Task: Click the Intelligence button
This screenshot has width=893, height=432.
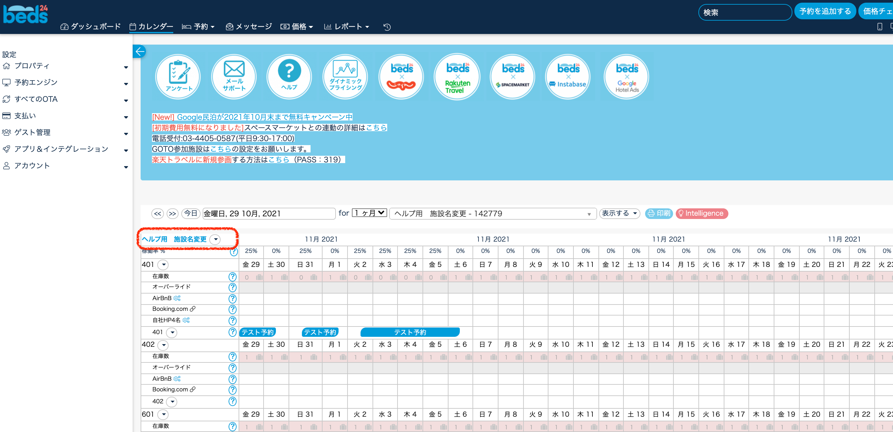Action: point(701,213)
